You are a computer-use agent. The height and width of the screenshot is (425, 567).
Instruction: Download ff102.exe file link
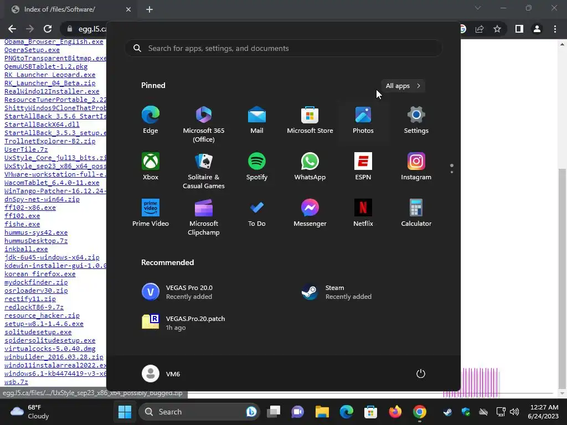(22, 216)
